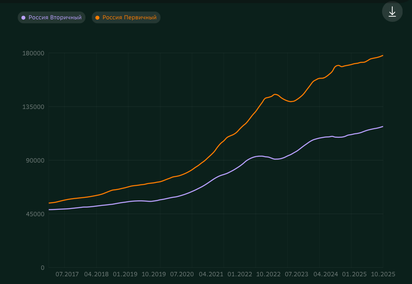Click the 01.2019 x-axis tick label
The height and width of the screenshot is (284, 412).
(125, 274)
